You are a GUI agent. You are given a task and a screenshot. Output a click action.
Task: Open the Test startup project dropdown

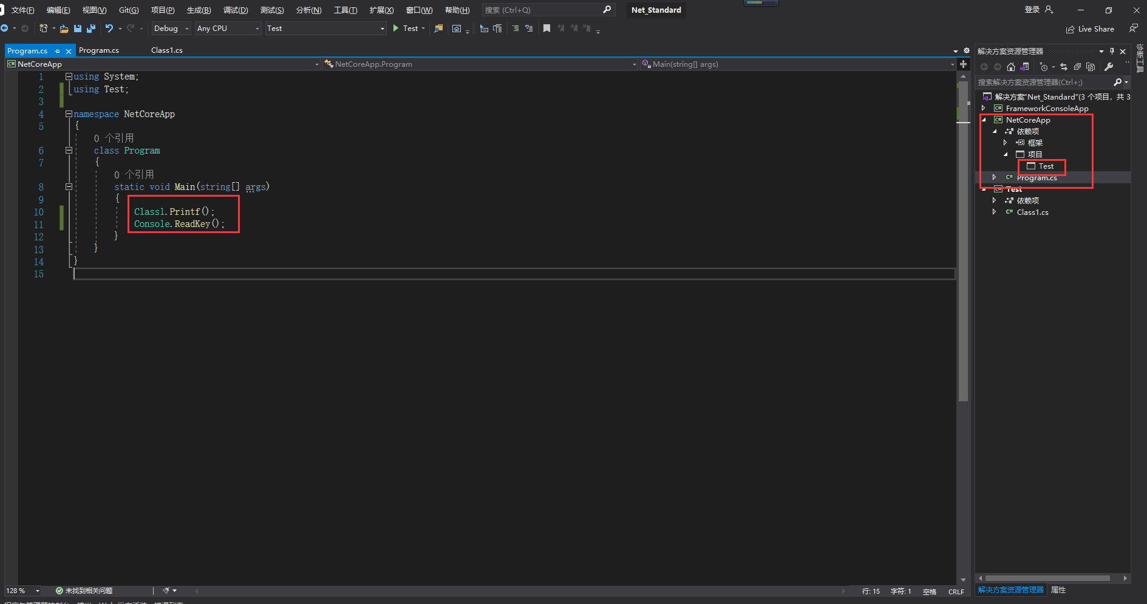click(x=325, y=28)
